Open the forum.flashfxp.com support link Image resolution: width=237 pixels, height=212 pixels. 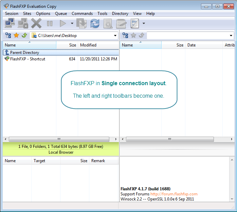(x=174, y=194)
